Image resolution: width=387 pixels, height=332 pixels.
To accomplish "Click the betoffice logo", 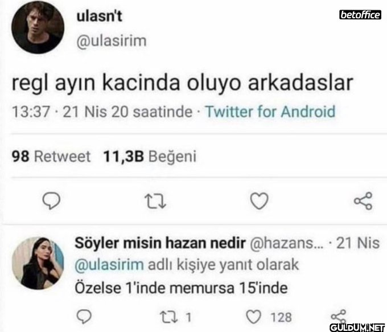I will pyautogui.click(x=359, y=15).
